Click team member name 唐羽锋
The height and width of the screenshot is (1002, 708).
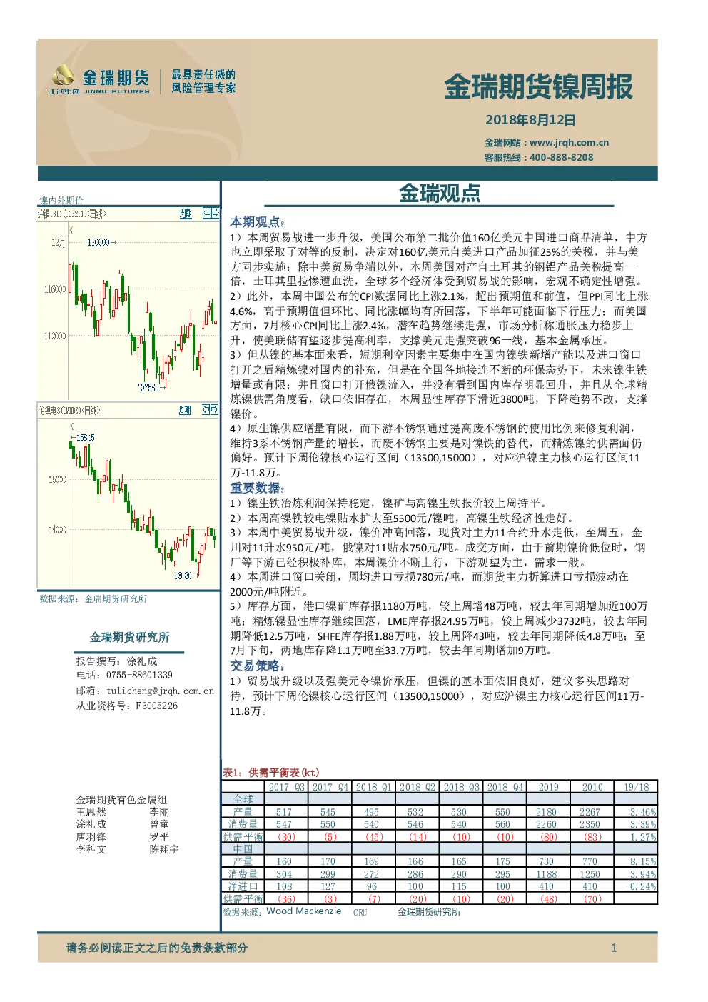pos(91,837)
